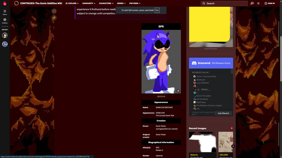Open the Materix recent image thumbnail
Image resolution: width=282 pixels, height=158 pixels.
tap(203, 142)
